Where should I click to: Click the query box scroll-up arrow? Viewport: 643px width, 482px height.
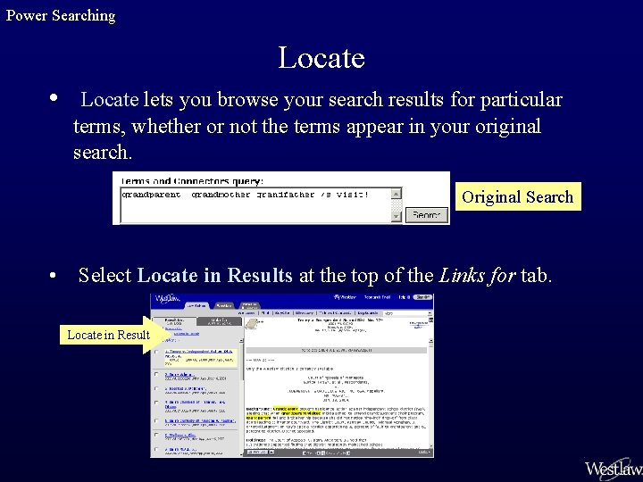397,193
